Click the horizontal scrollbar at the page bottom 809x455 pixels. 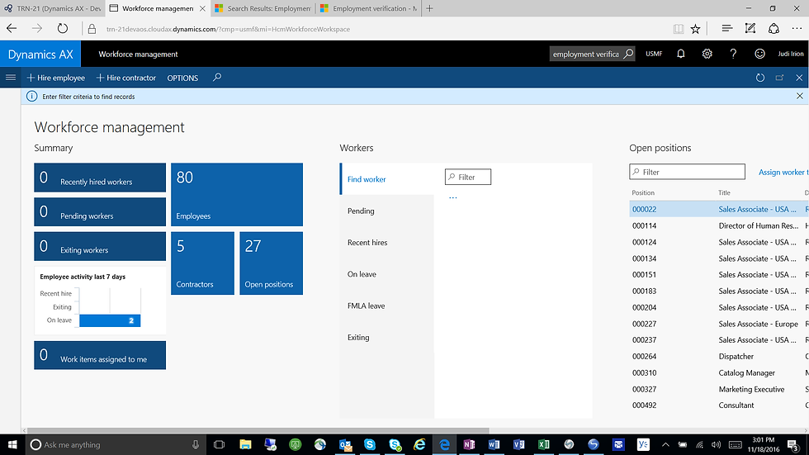pos(258,430)
